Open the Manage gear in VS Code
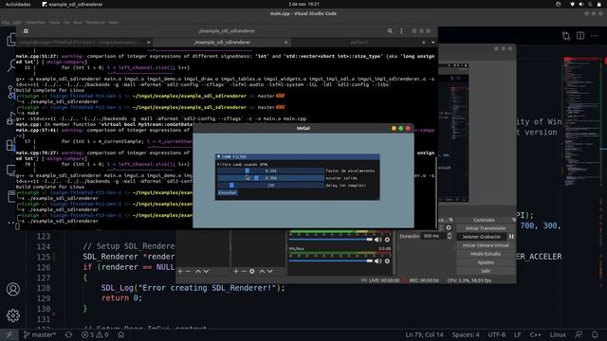This screenshot has width=607, height=341. tap(13, 315)
